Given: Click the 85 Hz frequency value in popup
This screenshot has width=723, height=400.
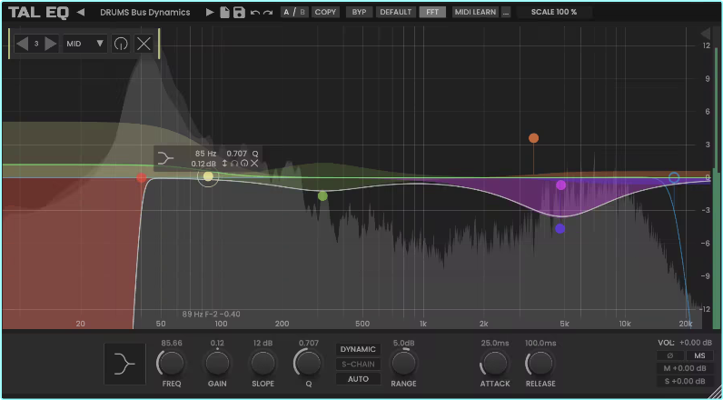Looking at the screenshot, I should pos(205,154).
